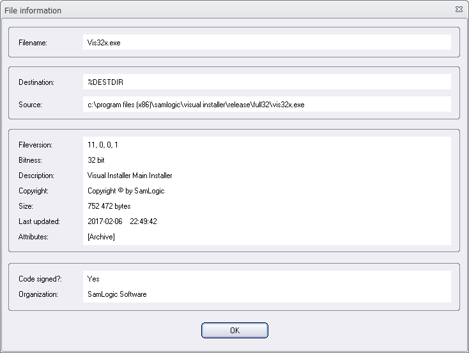The height and width of the screenshot is (353, 469).
Task: Click the Copyright © by SamLogic text
Action: coord(126,191)
